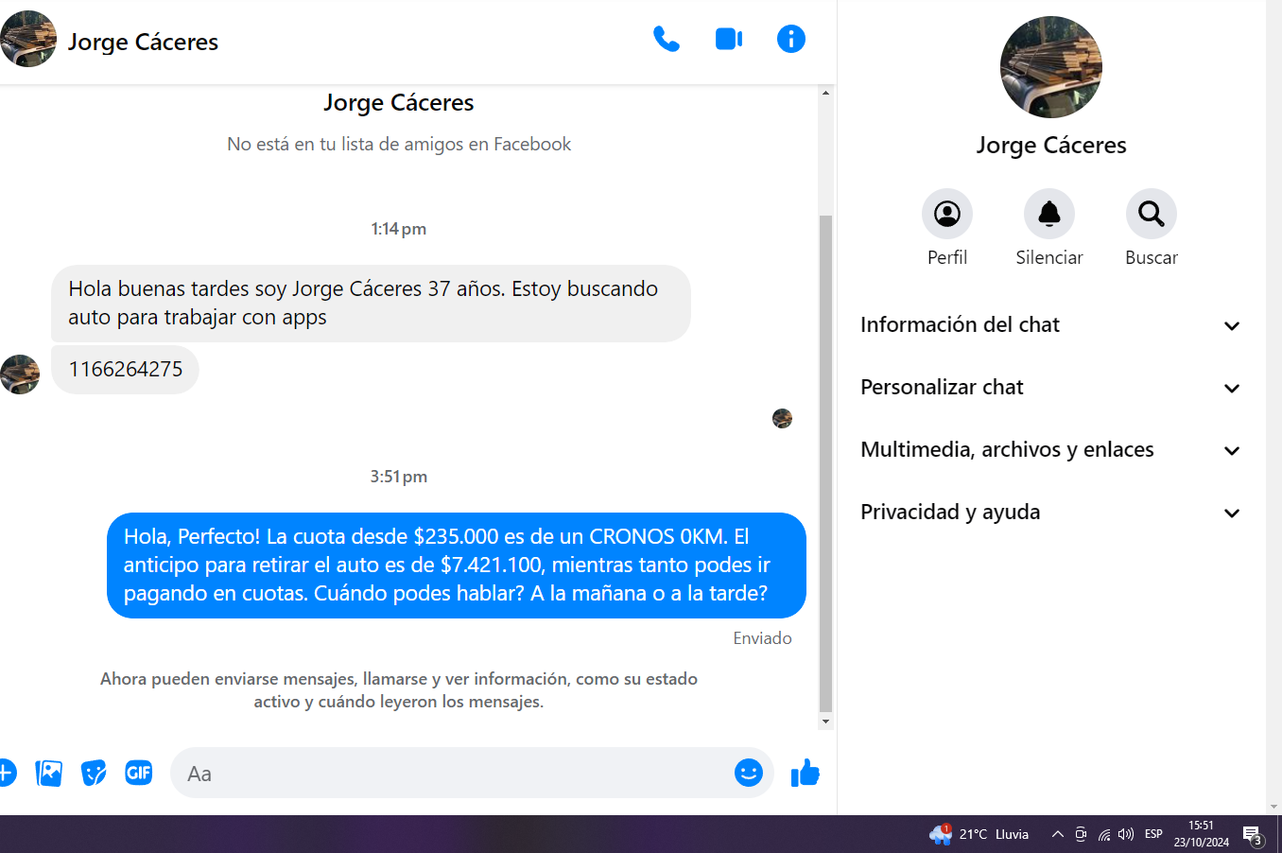Click the sent blue message about CRONOS 0KM
Screen dimensions: 1282x853
click(x=457, y=566)
